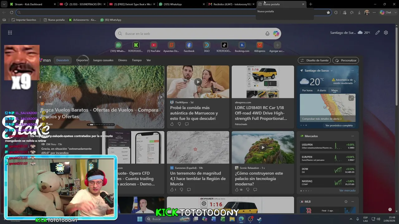This screenshot has width=399, height=224.
Task: Open new tab page settings gear
Action: pyautogui.click(x=386, y=33)
